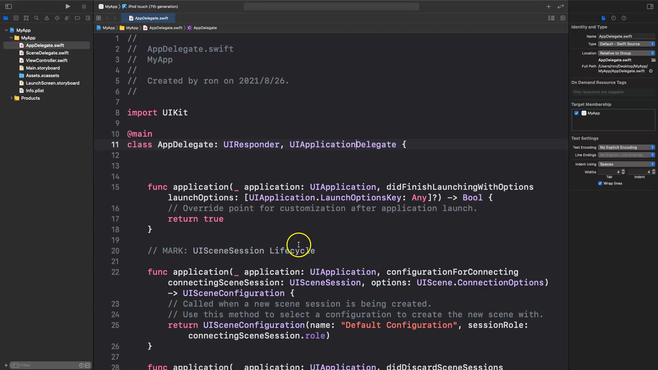Image resolution: width=658 pixels, height=370 pixels.
Task: Open the Breakpoint navigator icon
Action: pos(77,18)
